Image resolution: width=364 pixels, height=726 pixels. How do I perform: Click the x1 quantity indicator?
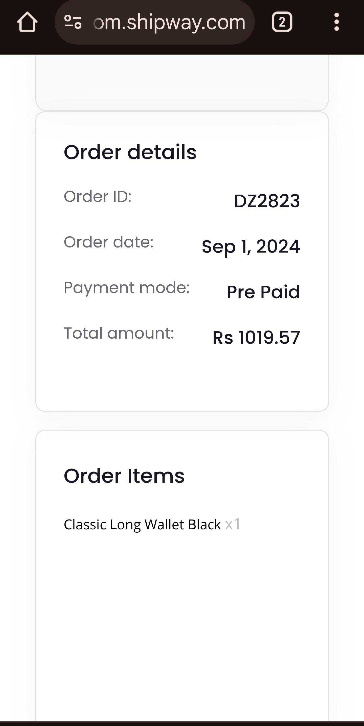[x=233, y=524]
